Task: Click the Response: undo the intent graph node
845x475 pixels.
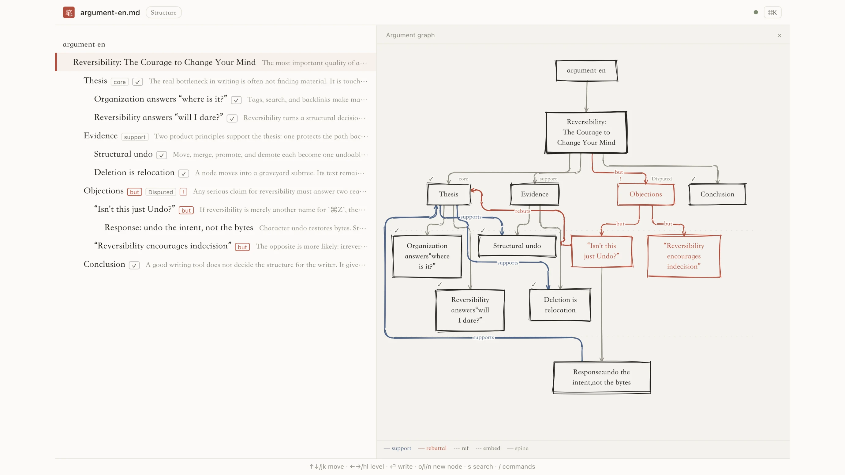Action: coord(601,377)
